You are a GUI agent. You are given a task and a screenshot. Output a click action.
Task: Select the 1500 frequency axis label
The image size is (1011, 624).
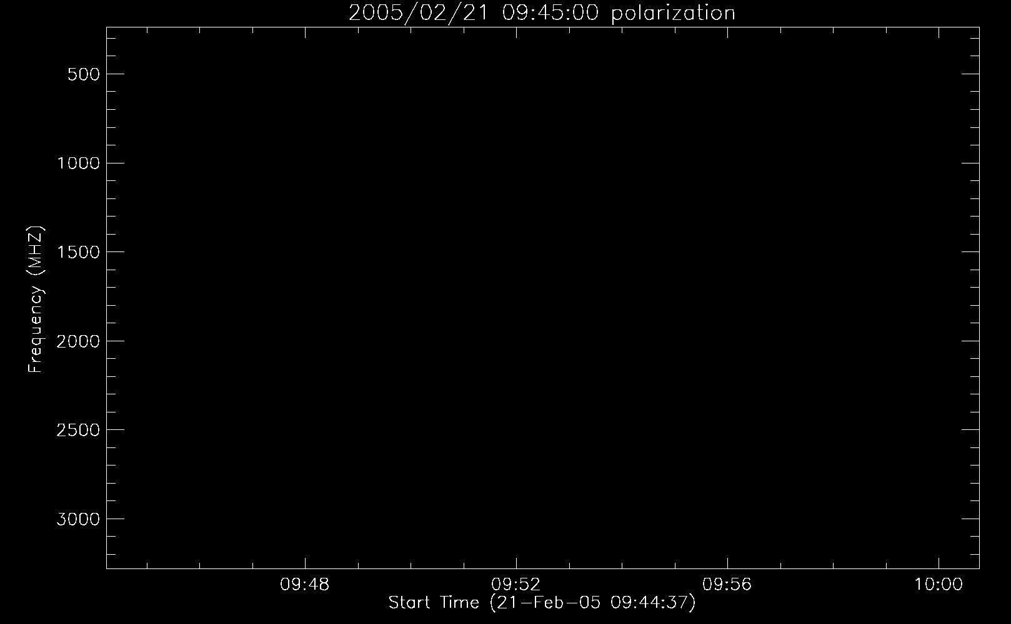pyautogui.click(x=78, y=252)
